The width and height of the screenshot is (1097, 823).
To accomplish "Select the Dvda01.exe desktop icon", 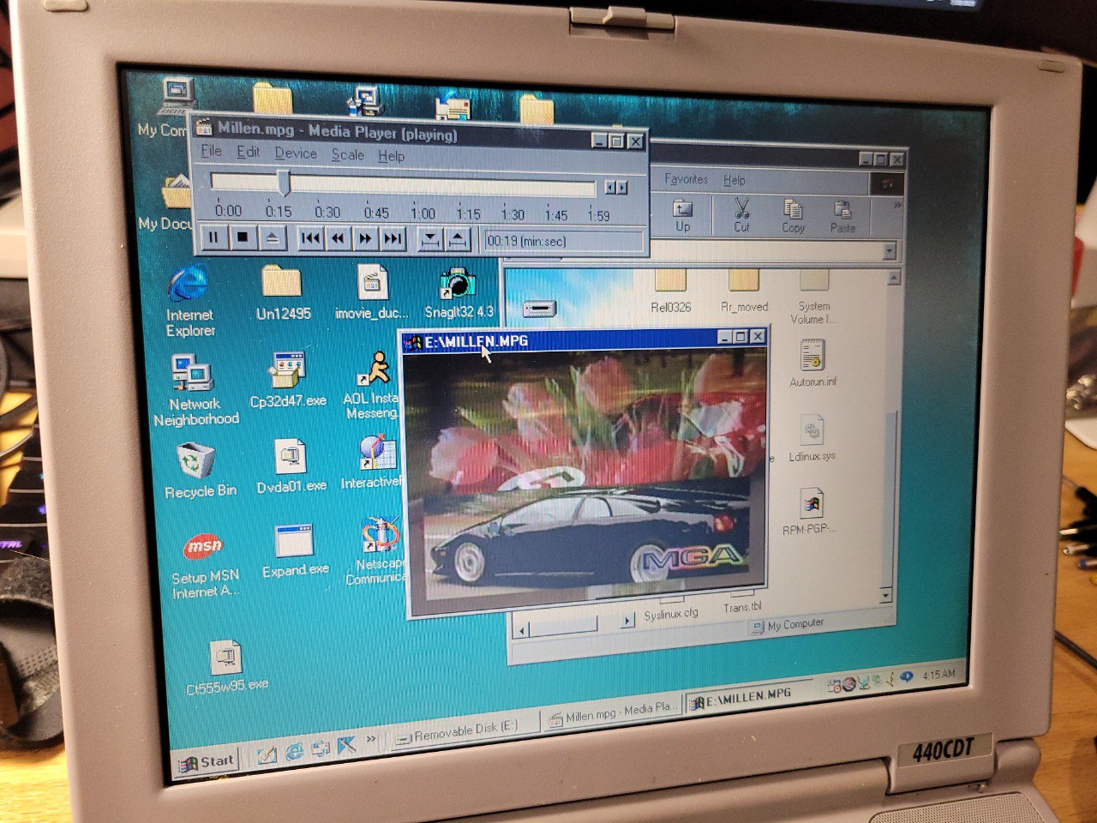I will [x=291, y=466].
